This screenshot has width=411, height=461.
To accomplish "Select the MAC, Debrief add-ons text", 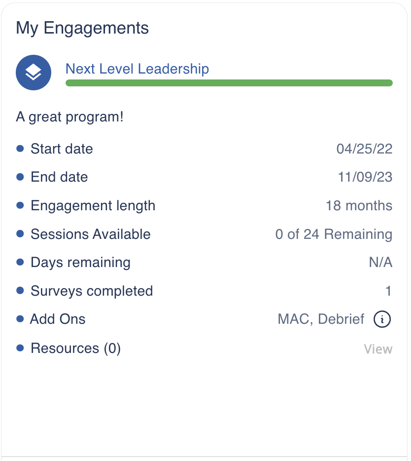I will coord(321,319).
